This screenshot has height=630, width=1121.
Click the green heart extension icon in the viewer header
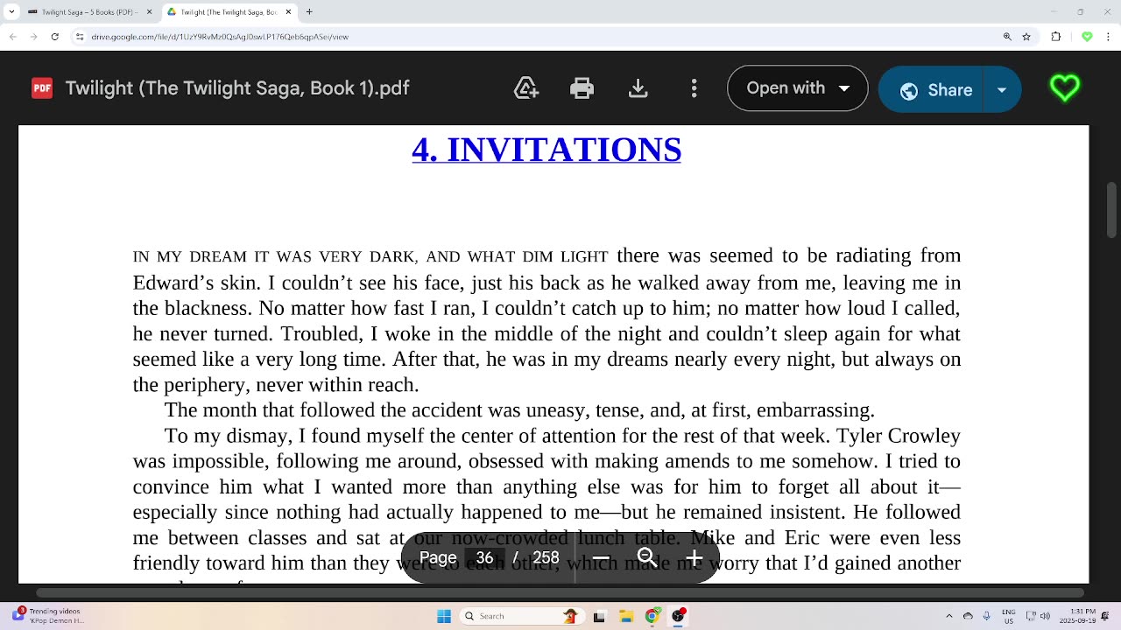[1065, 88]
